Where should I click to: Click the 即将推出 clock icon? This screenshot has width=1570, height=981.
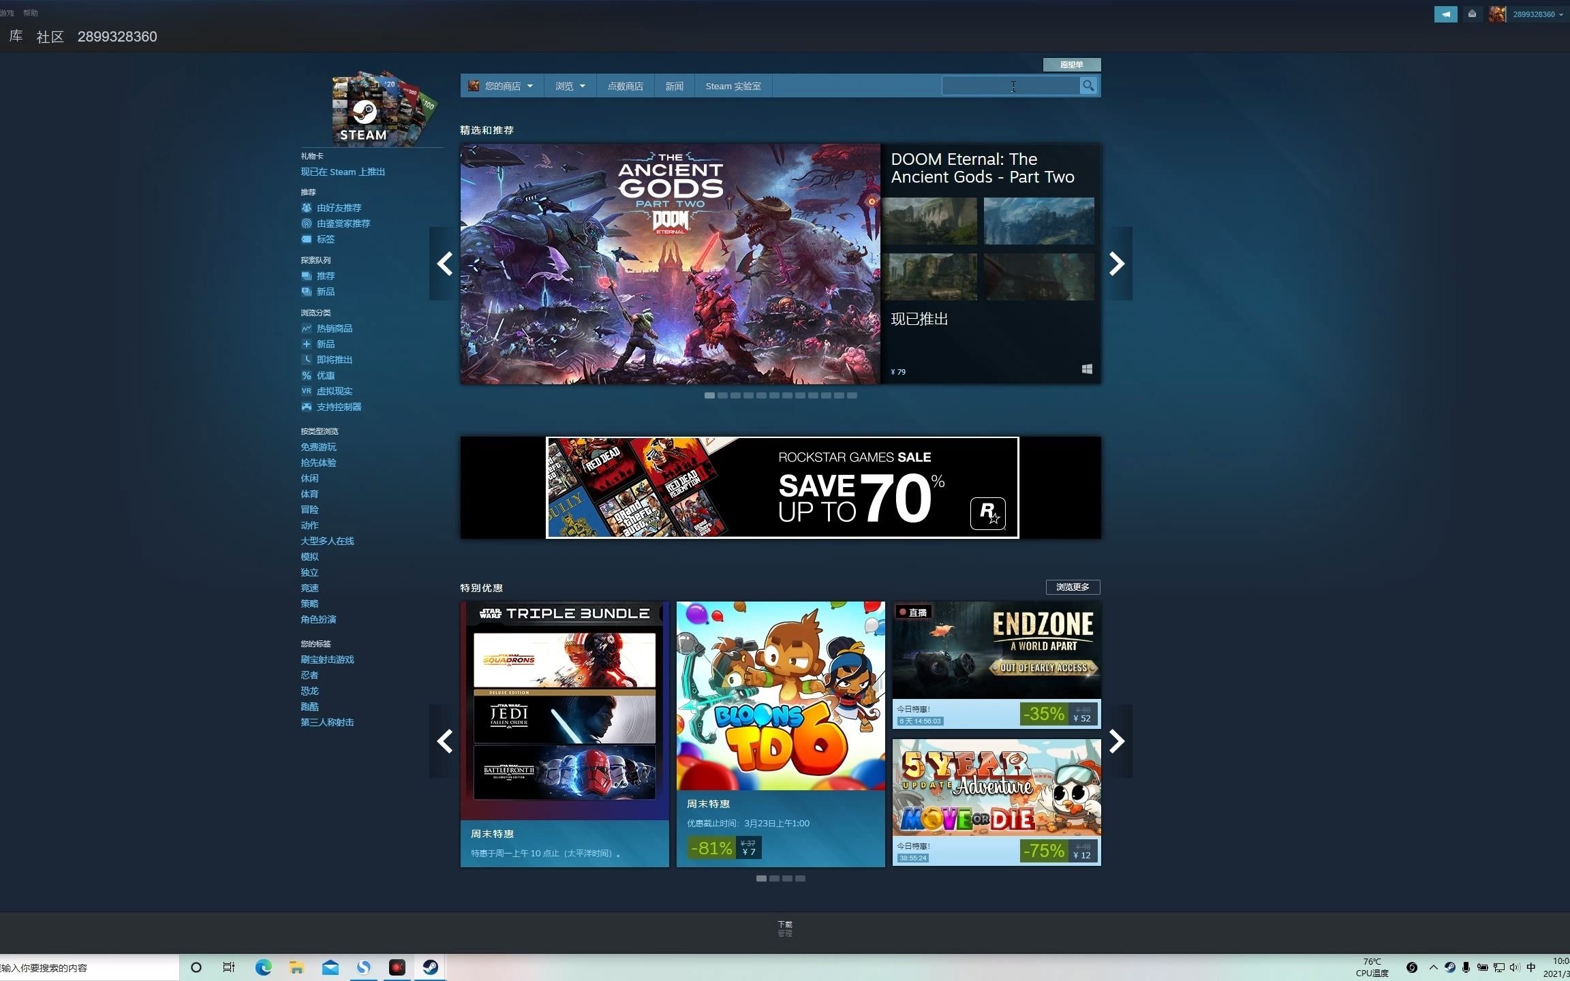[x=307, y=360]
